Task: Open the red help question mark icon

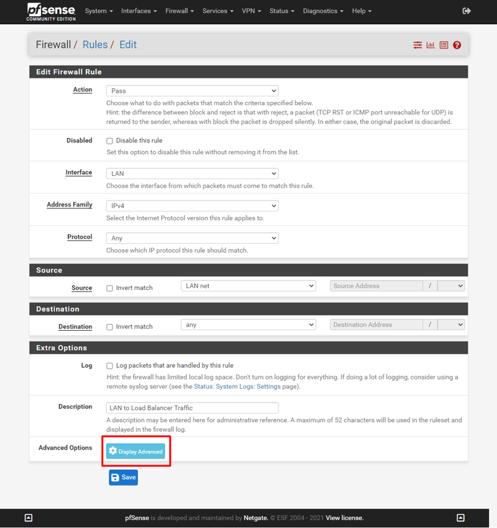Action: tap(457, 45)
